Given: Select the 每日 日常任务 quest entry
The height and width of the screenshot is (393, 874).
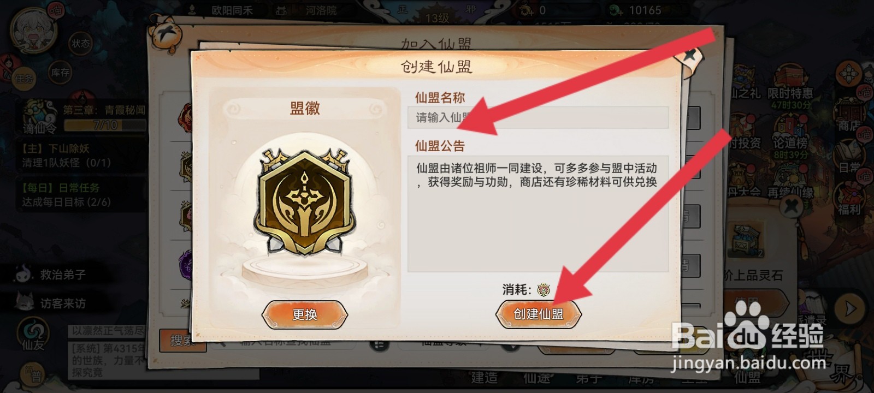Looking at the screenshot, I should [66, 195].
